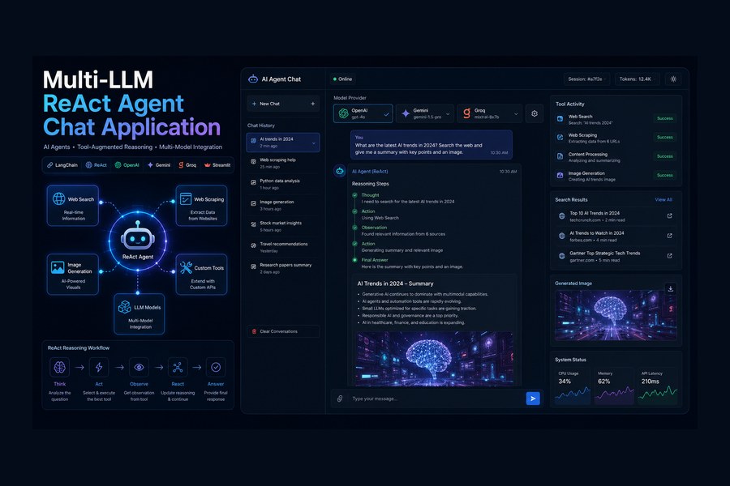The height and width of the screenshot is (486, 730).
Task: Open the Session #a7f2e dropdown
Action: 586,79
